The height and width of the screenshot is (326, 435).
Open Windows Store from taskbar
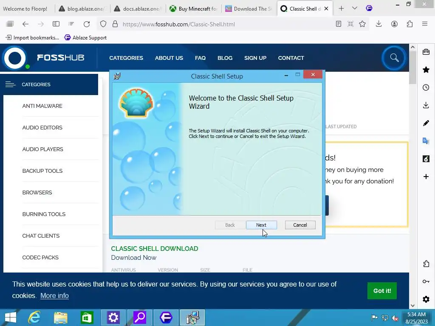[x=87, y=318]
